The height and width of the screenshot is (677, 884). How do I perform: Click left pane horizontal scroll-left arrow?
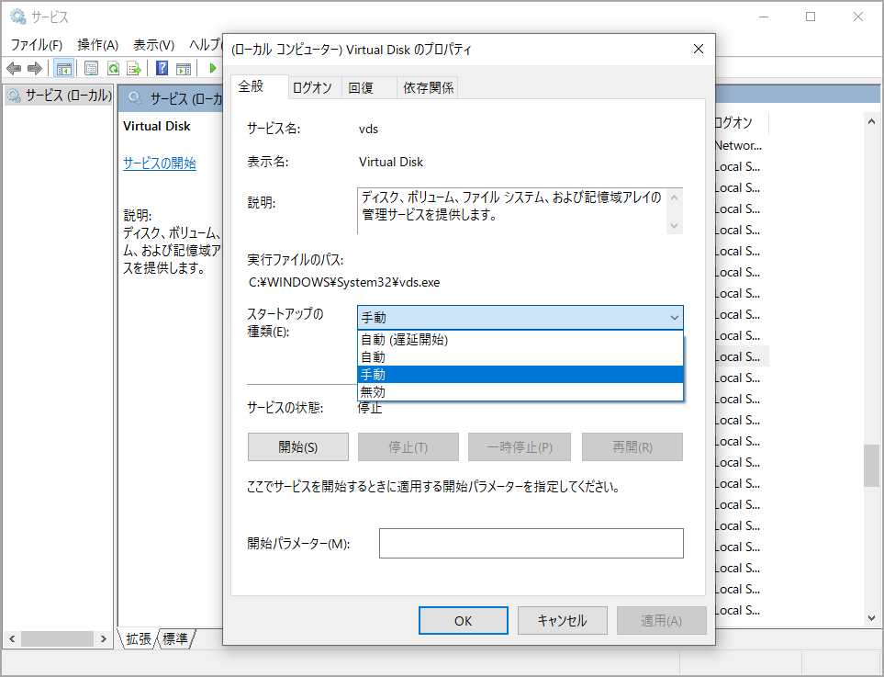coord(13,639)
